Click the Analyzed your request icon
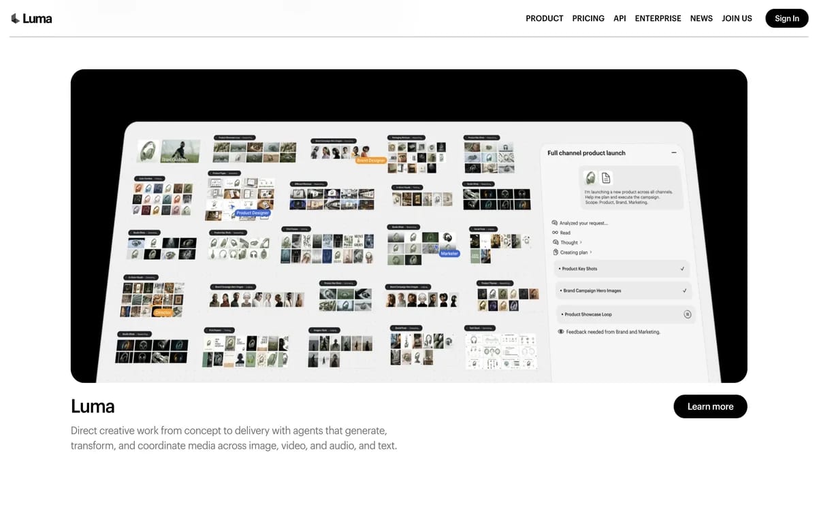 pyautogui.click(x=554, y=223)
